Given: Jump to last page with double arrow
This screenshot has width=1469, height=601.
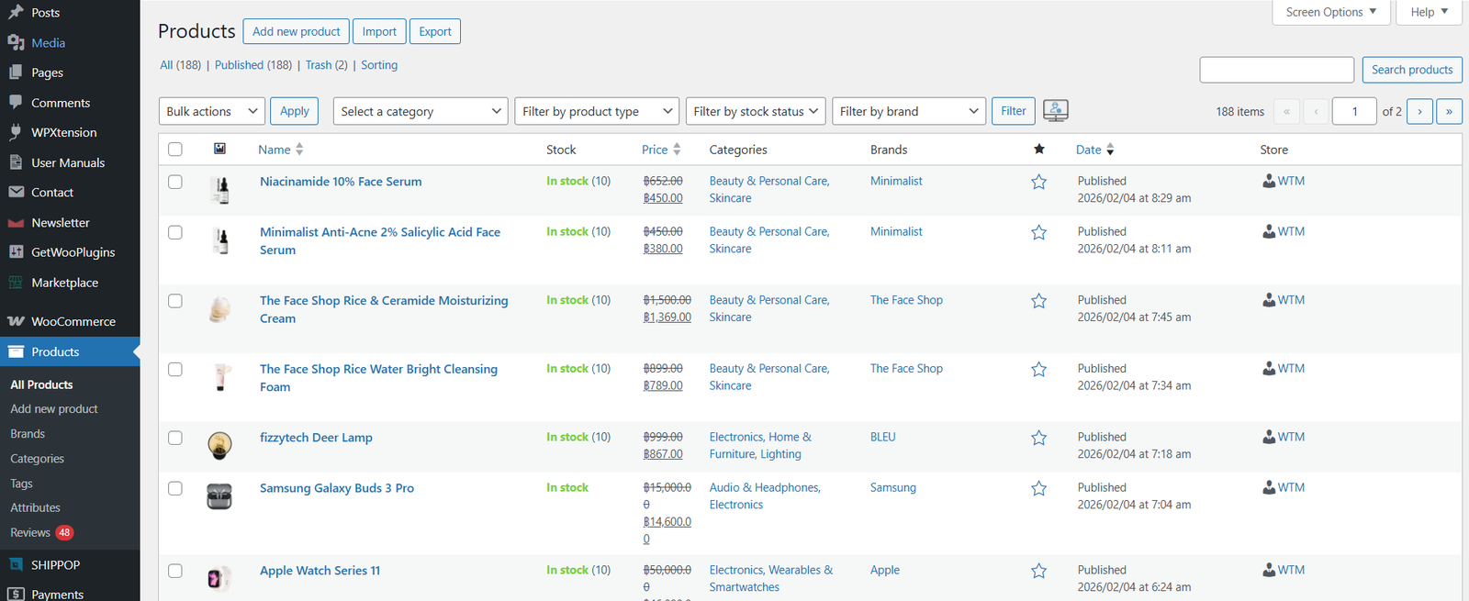Looking at the screenshot, I should click(1449, 111).
